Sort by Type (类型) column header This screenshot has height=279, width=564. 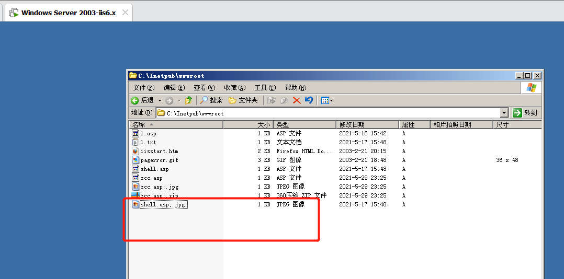305,124
